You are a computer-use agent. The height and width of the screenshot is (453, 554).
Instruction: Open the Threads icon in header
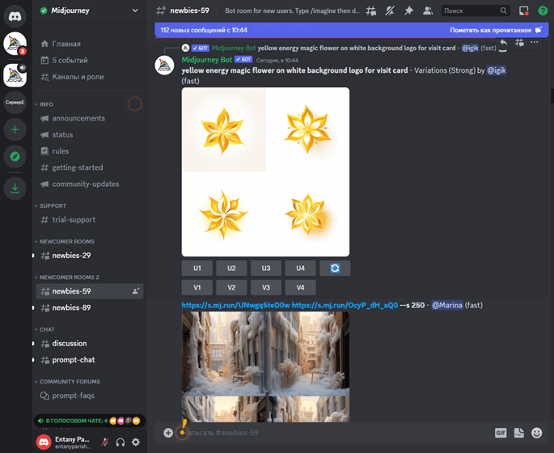pyautogui.click(x=371, y=11)
